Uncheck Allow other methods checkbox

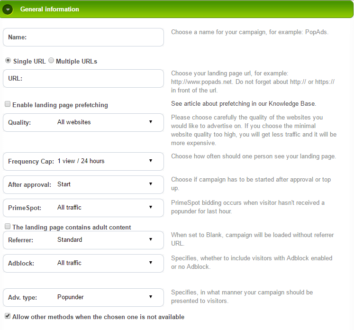[x=8, y=316]
